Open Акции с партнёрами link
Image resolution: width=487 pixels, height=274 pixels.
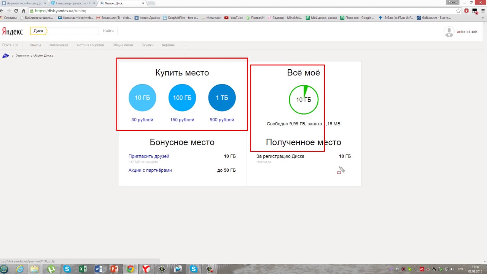pos(150,170)
